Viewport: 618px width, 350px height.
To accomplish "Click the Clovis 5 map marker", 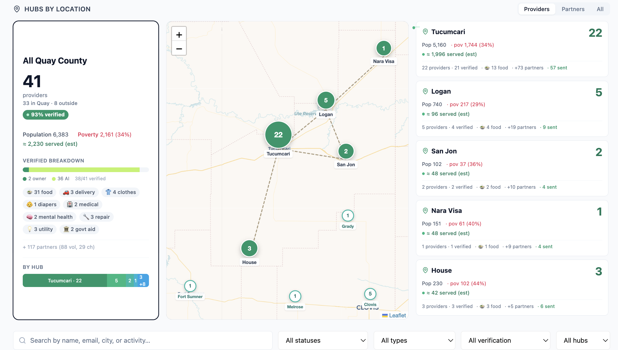I will 370,294.
